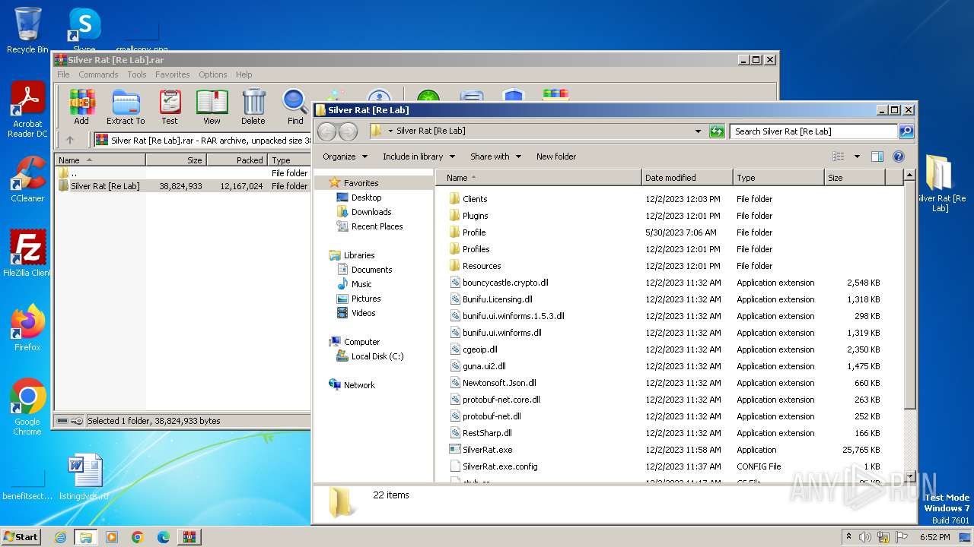Click Extract To in WinRAR toolbar
Screen dimensions: 974x547
tap(126, 107)
